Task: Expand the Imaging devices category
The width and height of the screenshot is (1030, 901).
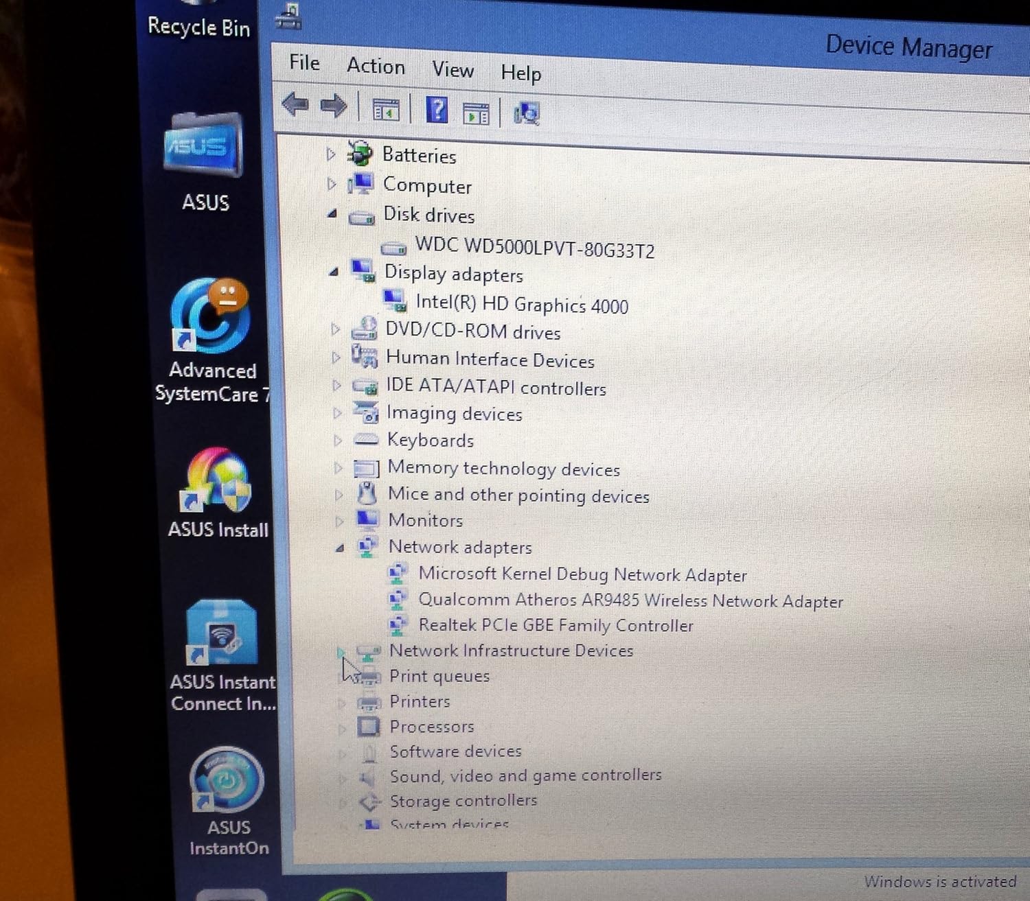Action: (337, 412)
